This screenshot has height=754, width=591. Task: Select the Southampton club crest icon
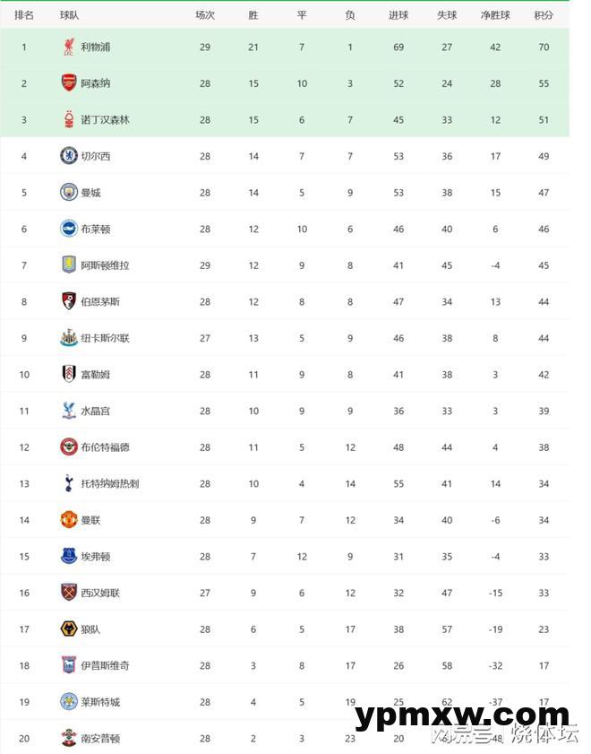[69, 738]
